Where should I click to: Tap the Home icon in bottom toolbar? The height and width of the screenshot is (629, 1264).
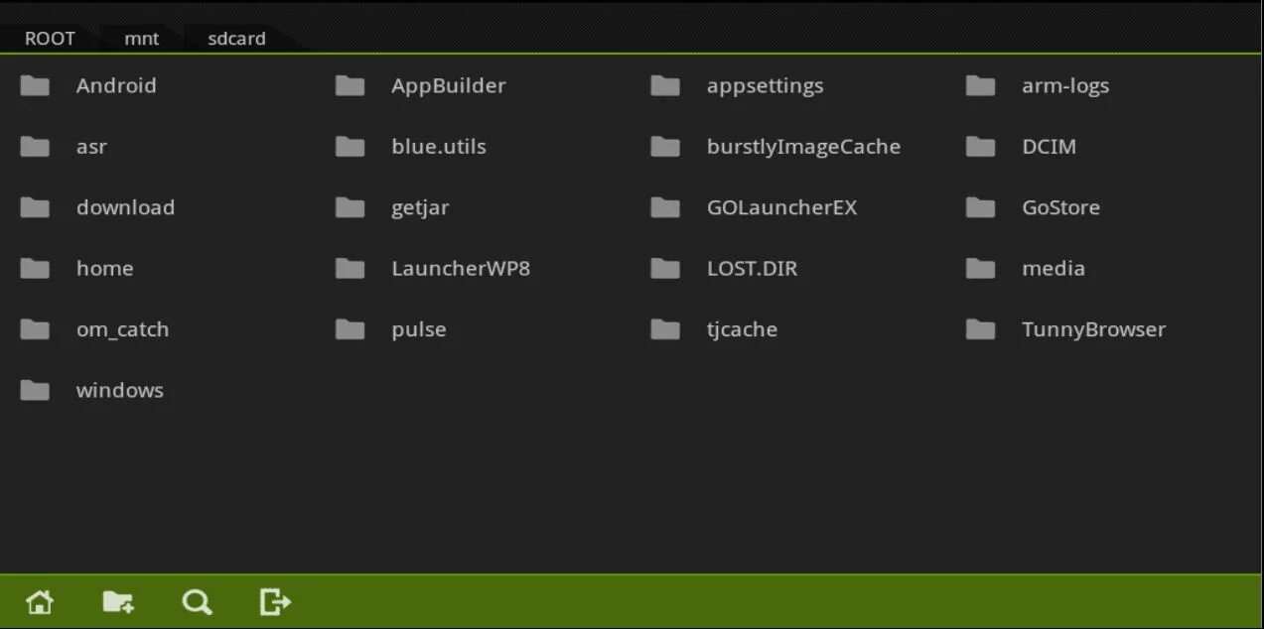point(40,602)
